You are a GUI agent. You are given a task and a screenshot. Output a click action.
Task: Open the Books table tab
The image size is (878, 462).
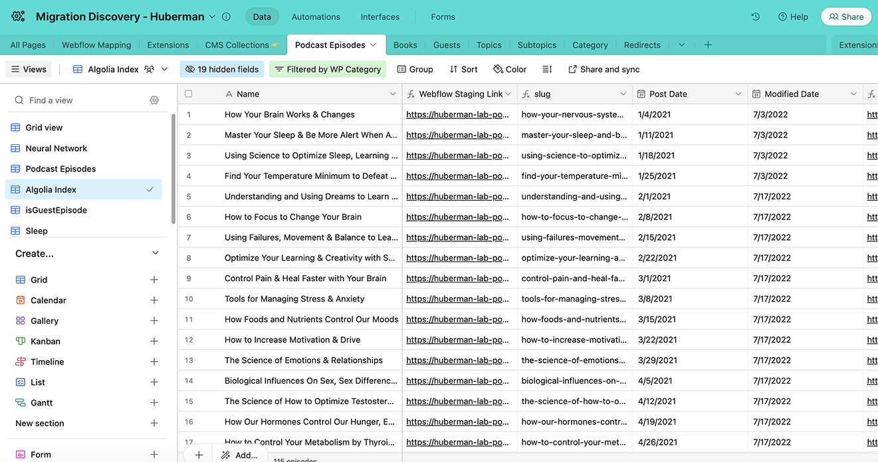pos(405,45)
